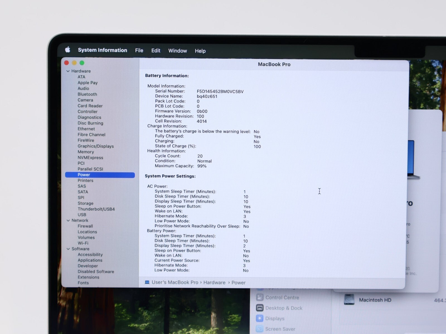Select NVMExpress in the sidebar
The image size is (446, 334).
pos(90,158)
